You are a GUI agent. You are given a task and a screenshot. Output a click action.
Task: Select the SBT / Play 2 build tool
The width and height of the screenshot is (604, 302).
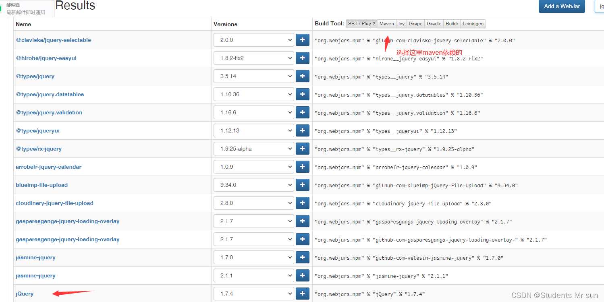click(361, 24)
